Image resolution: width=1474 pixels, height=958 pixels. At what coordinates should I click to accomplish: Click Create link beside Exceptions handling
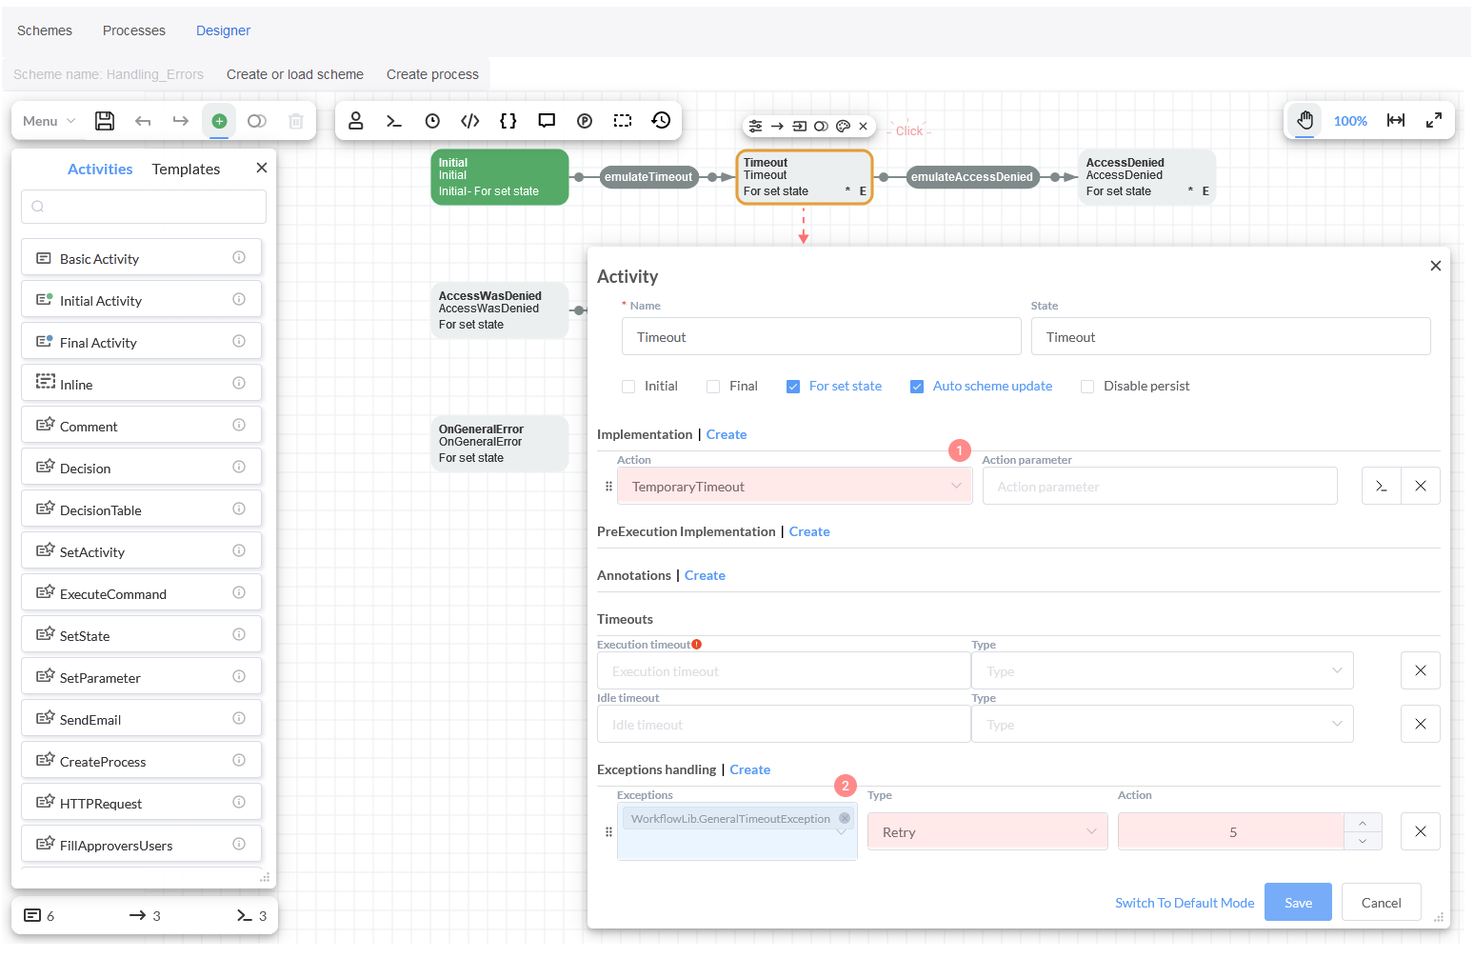click(750, 769)
